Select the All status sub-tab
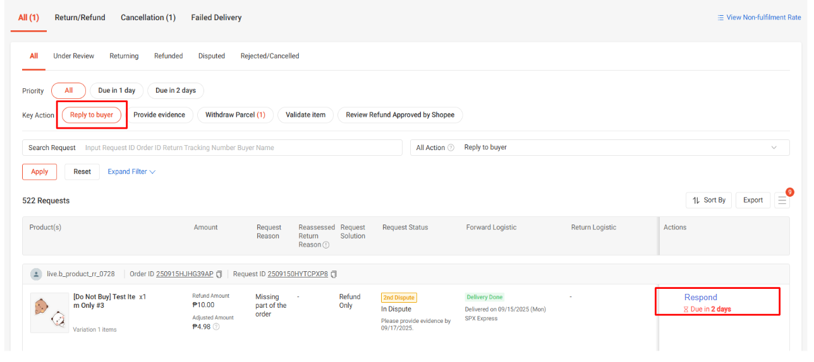The height and width of the screenshot is (362, 814). pos(34,56)
